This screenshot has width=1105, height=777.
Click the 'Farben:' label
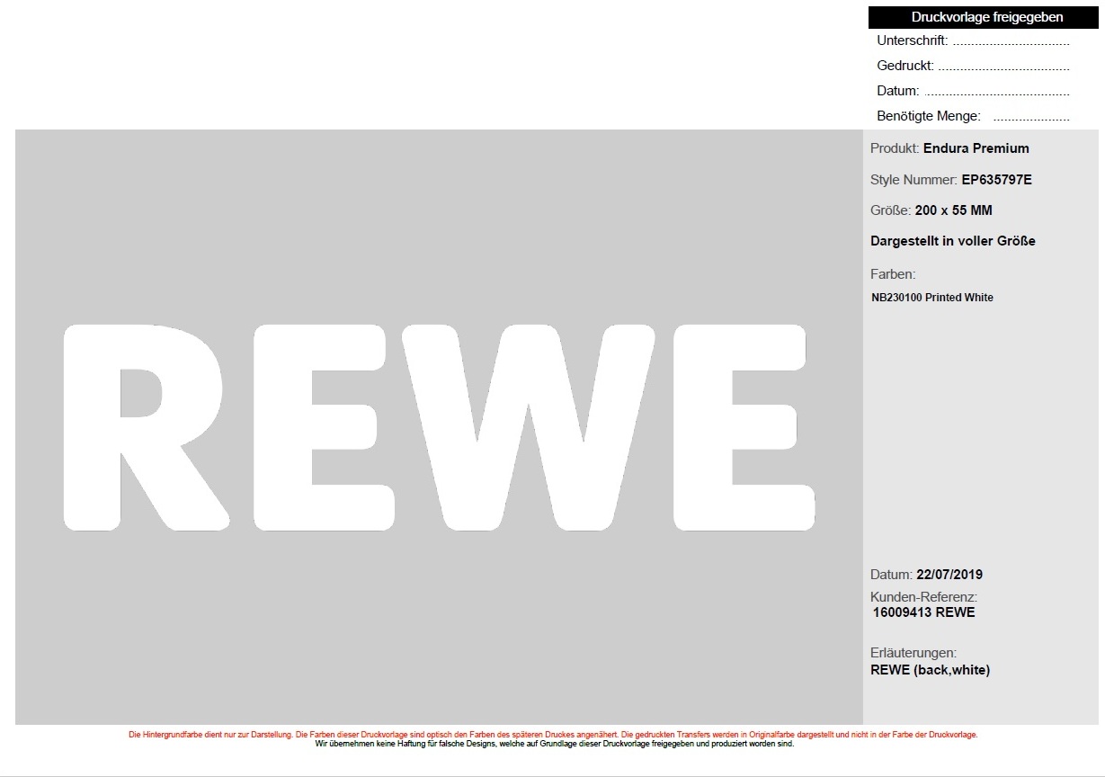pyautogui.click(x=893, y=274)
